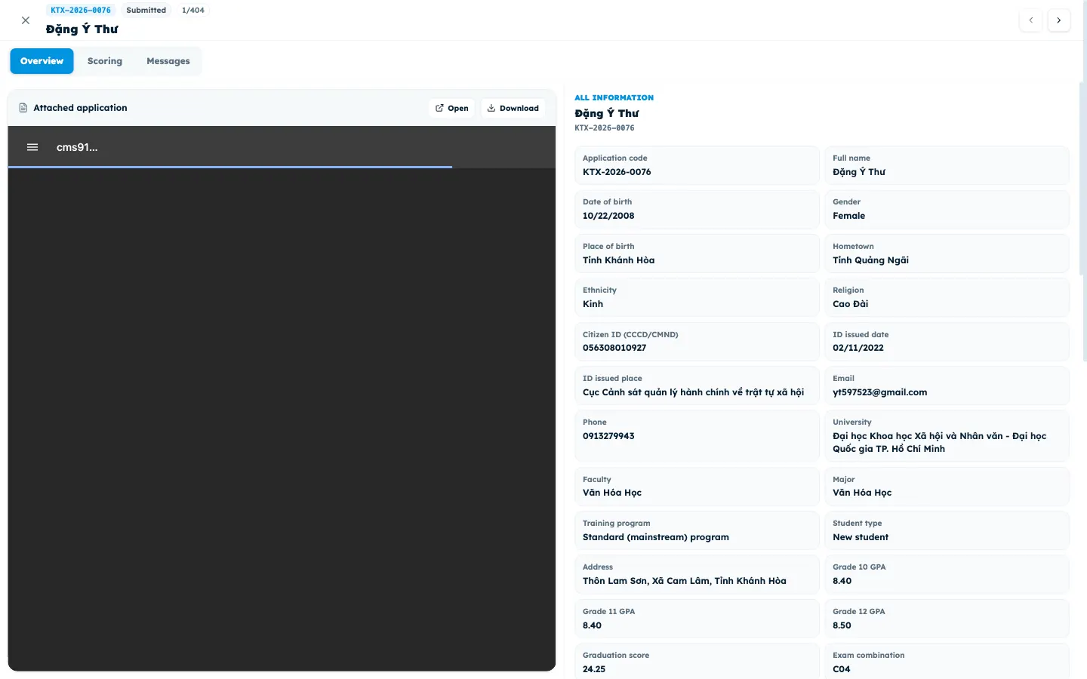Image resolution: width=1087 pixels, height=679 pixels.
Task: Select Hometown Tỉnh Quảng Ngãi
Action: click(x=870, y=260)
